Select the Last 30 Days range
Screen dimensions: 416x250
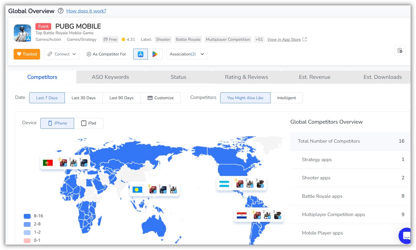click(84, 98)
